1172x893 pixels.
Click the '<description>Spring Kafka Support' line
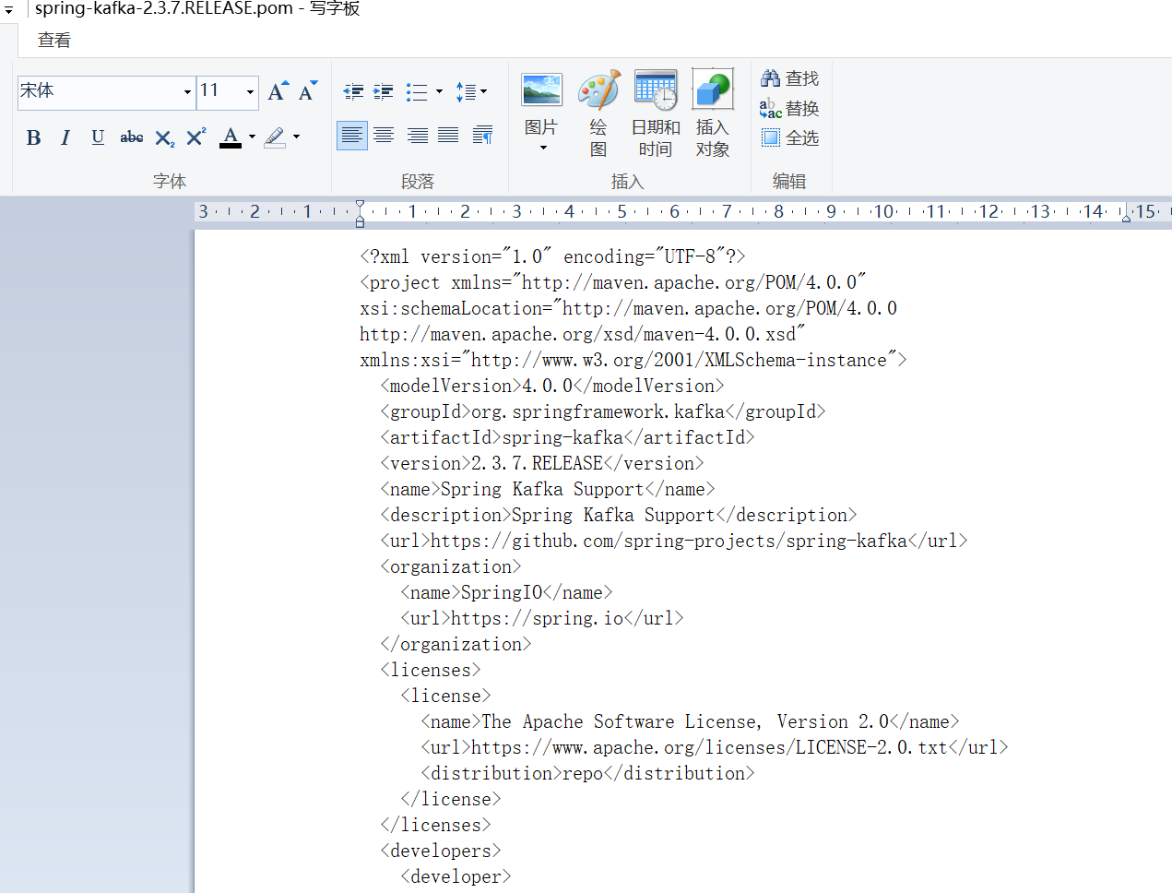619,515
